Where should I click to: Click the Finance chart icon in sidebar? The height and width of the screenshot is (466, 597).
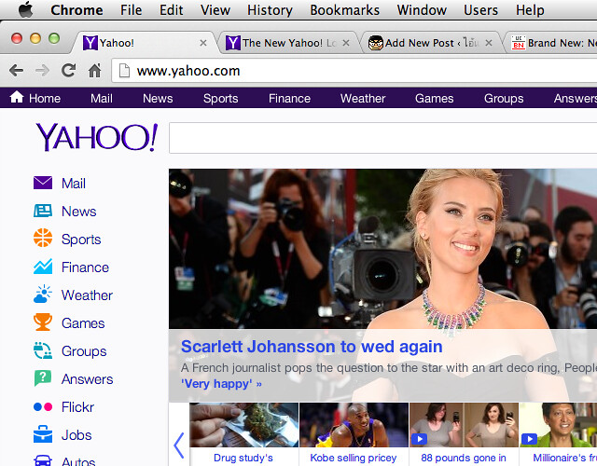tap(43, 267)
